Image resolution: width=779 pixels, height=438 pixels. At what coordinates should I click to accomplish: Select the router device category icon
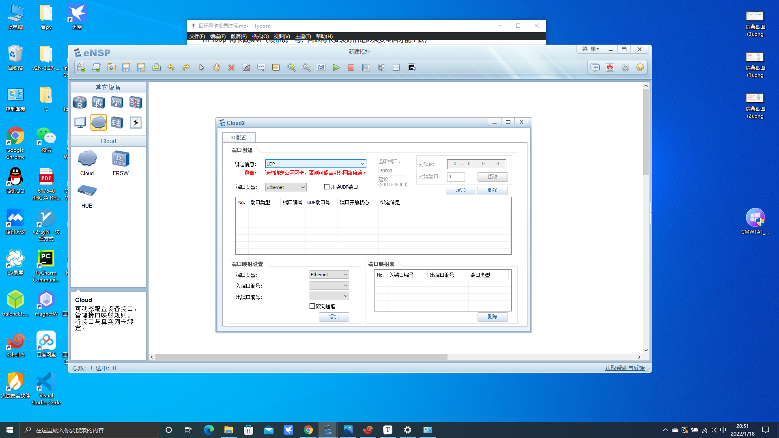coord(80,102)
